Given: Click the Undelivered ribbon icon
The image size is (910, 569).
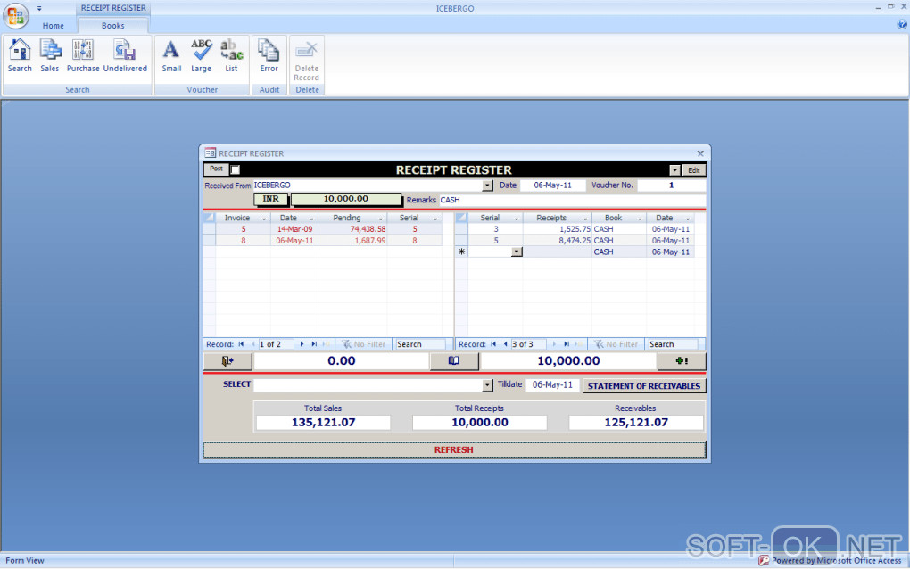Looking at the screenshot, I should pyautogui.click(x=125, y=55).
